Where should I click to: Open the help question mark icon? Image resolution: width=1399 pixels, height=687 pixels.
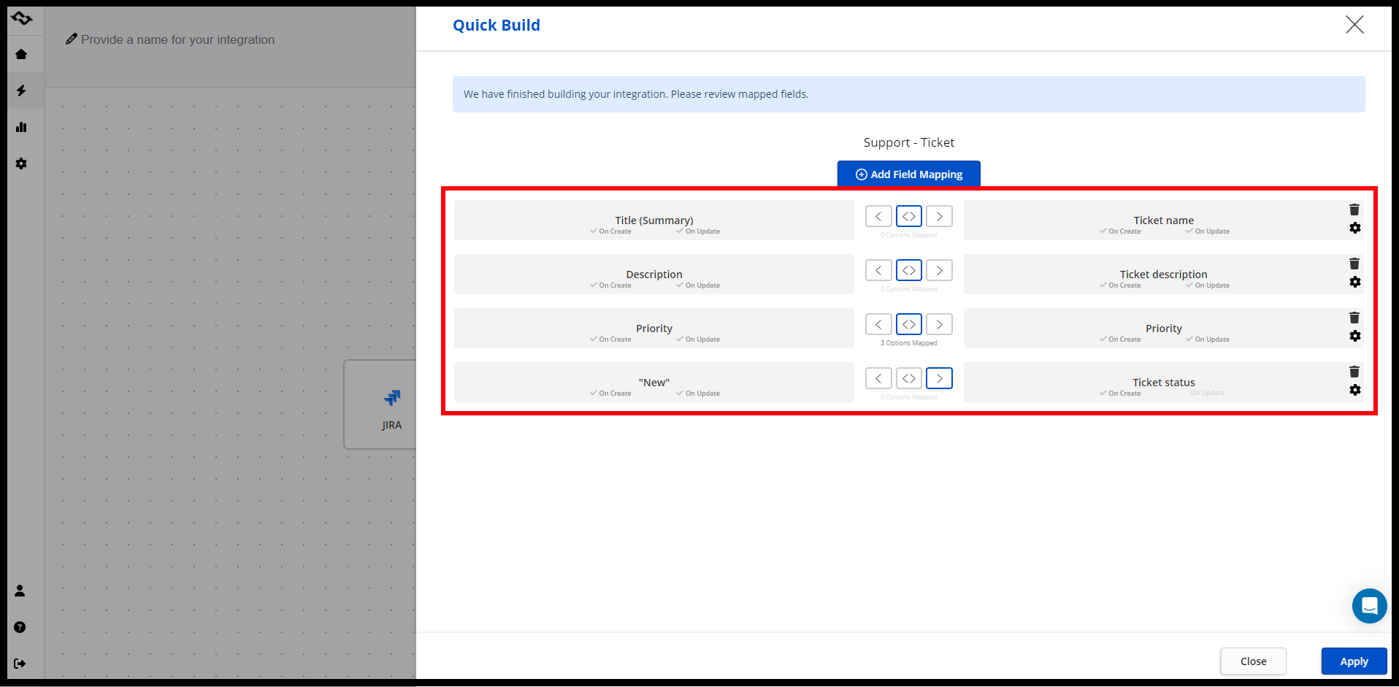click(20, 627)
